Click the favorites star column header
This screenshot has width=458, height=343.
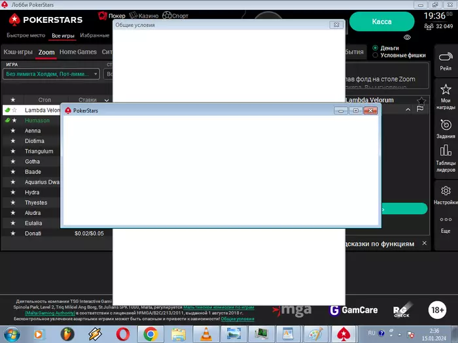click(x=13, y=100)
